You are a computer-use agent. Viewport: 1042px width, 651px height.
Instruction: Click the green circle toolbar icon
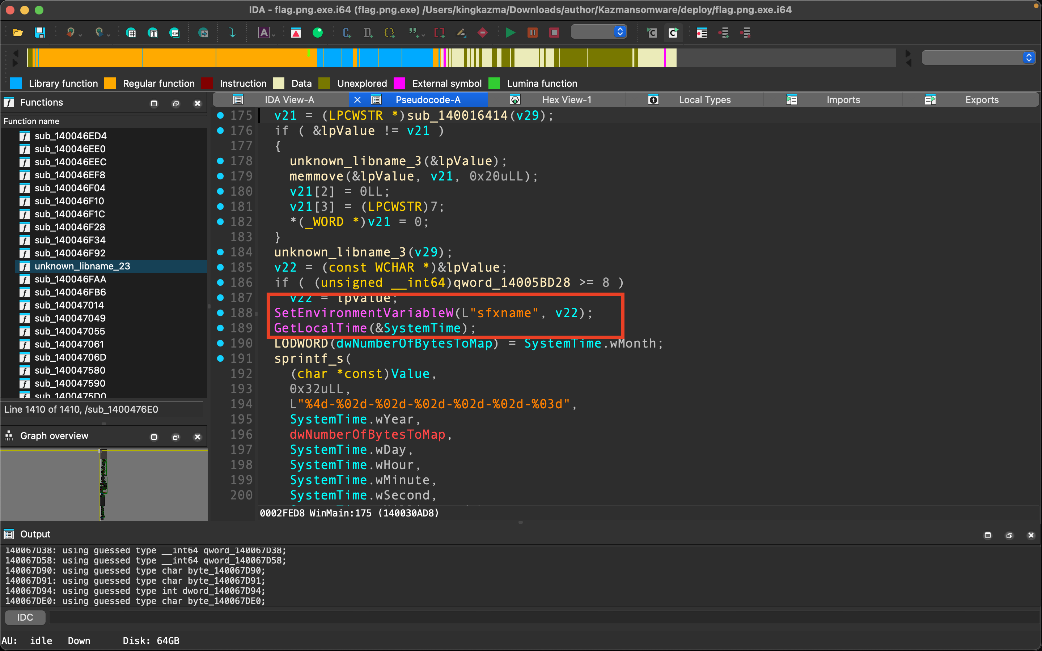coord(318,33)
